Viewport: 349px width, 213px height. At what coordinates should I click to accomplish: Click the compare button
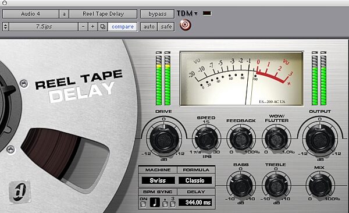(123, 27)
